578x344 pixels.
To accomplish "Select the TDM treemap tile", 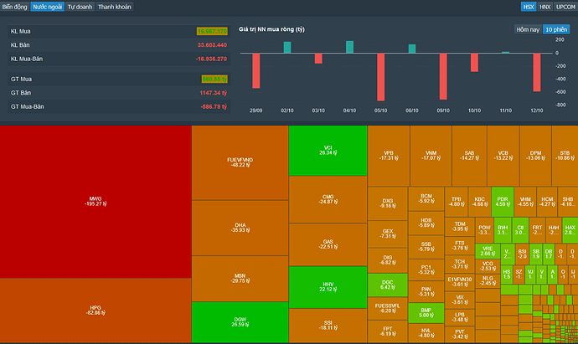I will (460, 227).
